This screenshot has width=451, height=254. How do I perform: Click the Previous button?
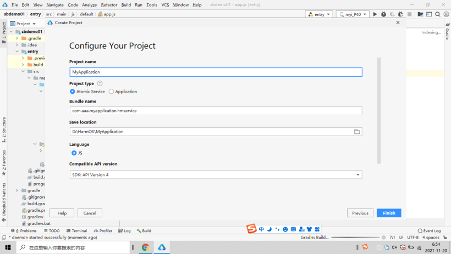360,213
